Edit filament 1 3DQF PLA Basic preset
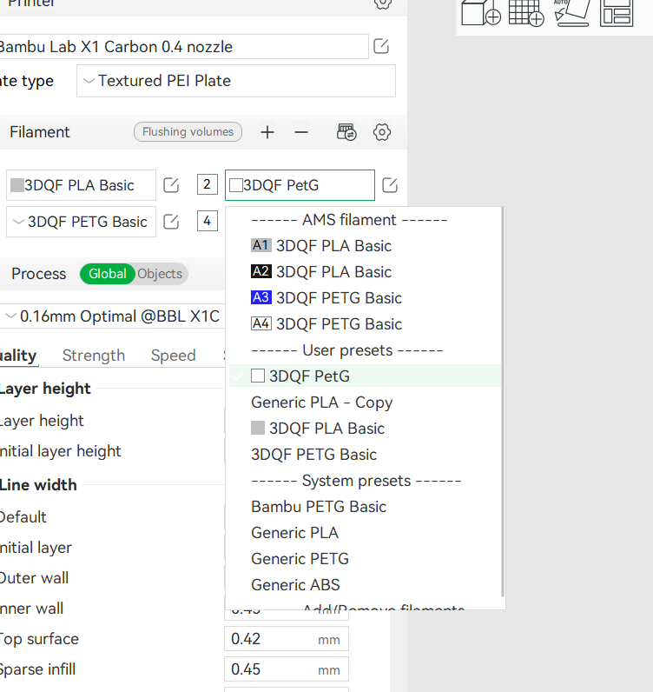Screen dimensions: 653x692 (171, 185)
